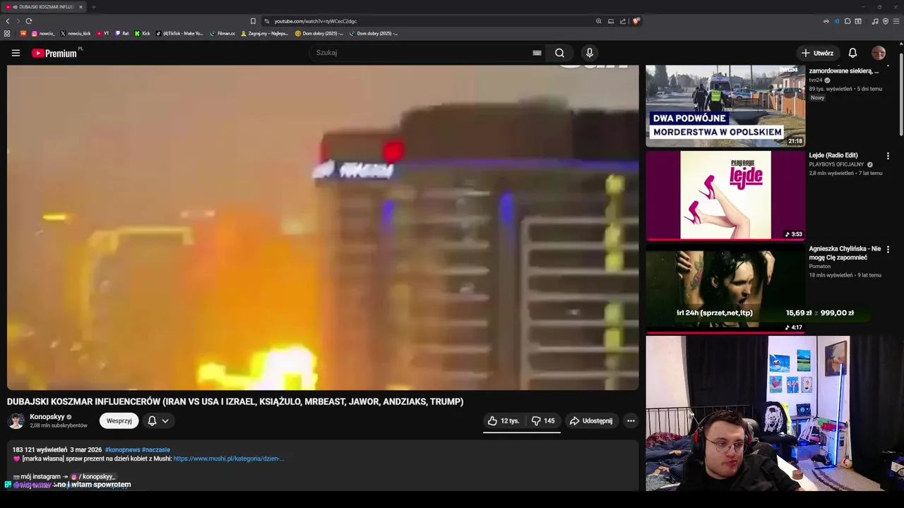Open nowciu_kick X bookmark
904x508 pixels.
(x=76, y=33)
